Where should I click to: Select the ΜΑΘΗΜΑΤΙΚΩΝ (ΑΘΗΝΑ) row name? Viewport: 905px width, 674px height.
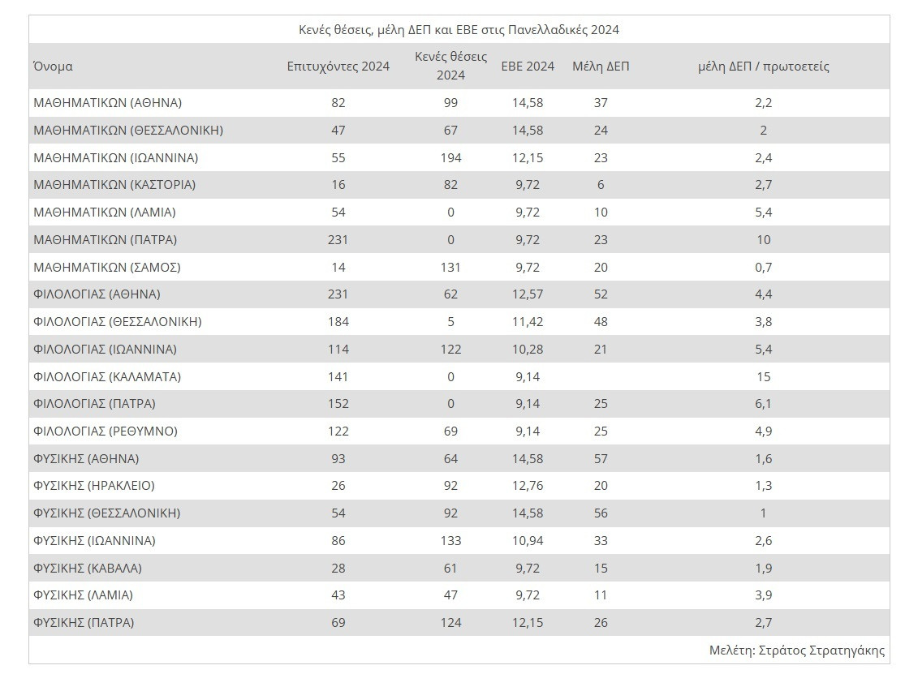point(107,103)
